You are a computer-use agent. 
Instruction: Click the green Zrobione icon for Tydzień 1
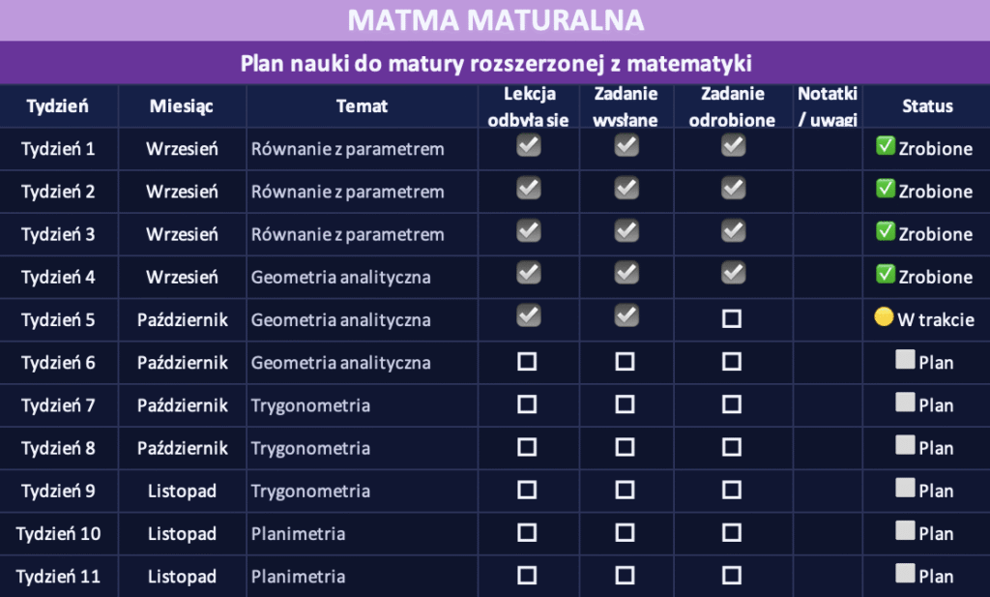coord(885,146)
